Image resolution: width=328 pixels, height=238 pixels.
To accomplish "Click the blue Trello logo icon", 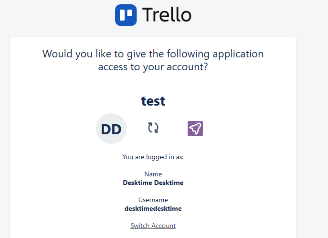I will click(x=126, y=15).
